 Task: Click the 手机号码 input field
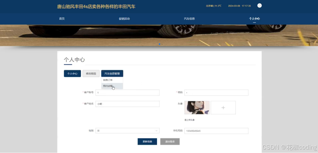216,131
